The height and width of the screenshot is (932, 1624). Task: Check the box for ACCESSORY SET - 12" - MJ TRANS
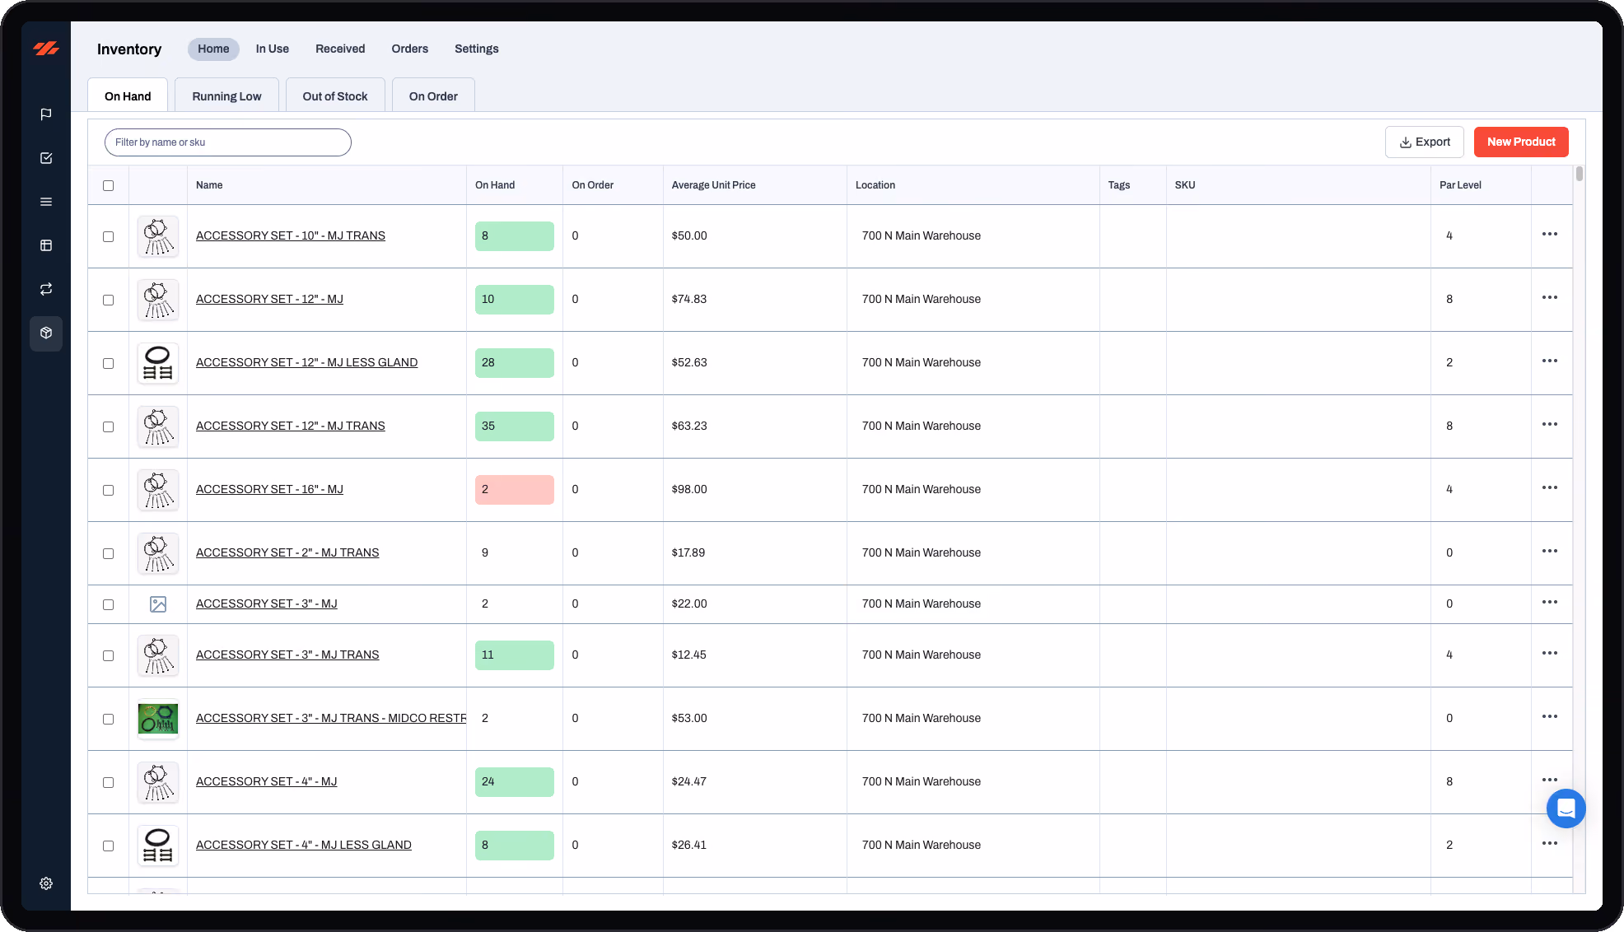(x=108, y=426)
